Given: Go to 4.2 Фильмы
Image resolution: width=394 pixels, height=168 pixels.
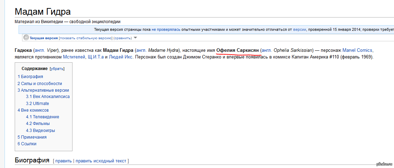Looking at the screenshot, I should click(x=38, y=124).
